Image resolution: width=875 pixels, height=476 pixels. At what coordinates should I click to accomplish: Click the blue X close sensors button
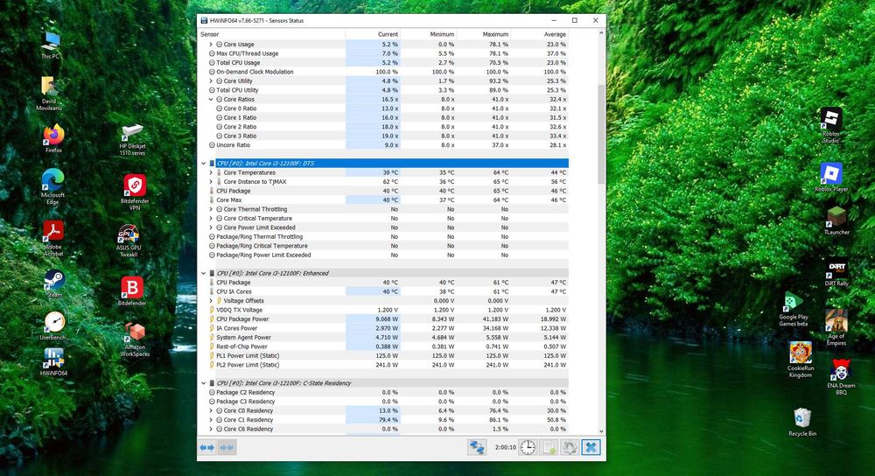[591, 447]
